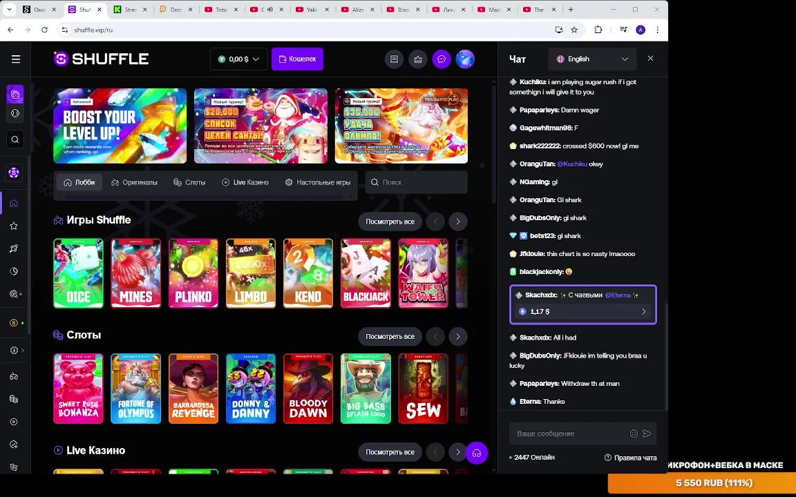
Task: Open the $20,000 Santa tournament banner
Action: pyautogui.click(x=261, y=126)
